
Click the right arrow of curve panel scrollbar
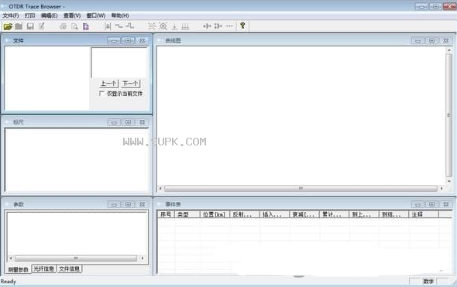(x=442, y=188)
